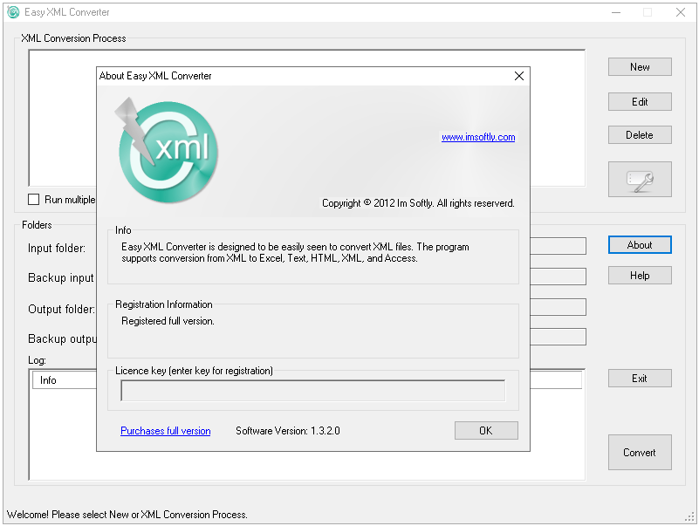Focus the Licence key input field
Viewport: 699px width, 526px height.
tap(313, 391)
